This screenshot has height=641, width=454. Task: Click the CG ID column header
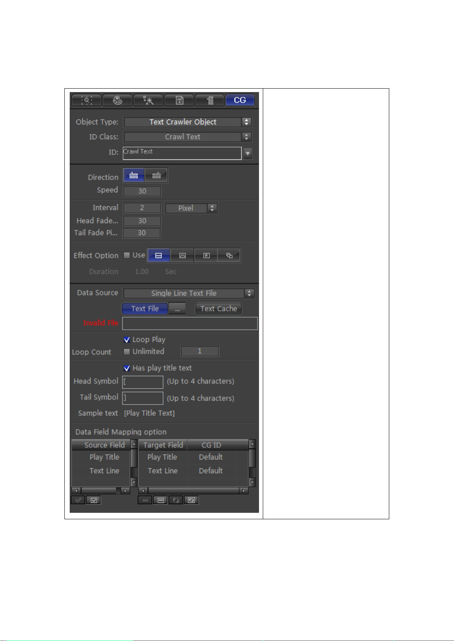[x=212, y=445]
